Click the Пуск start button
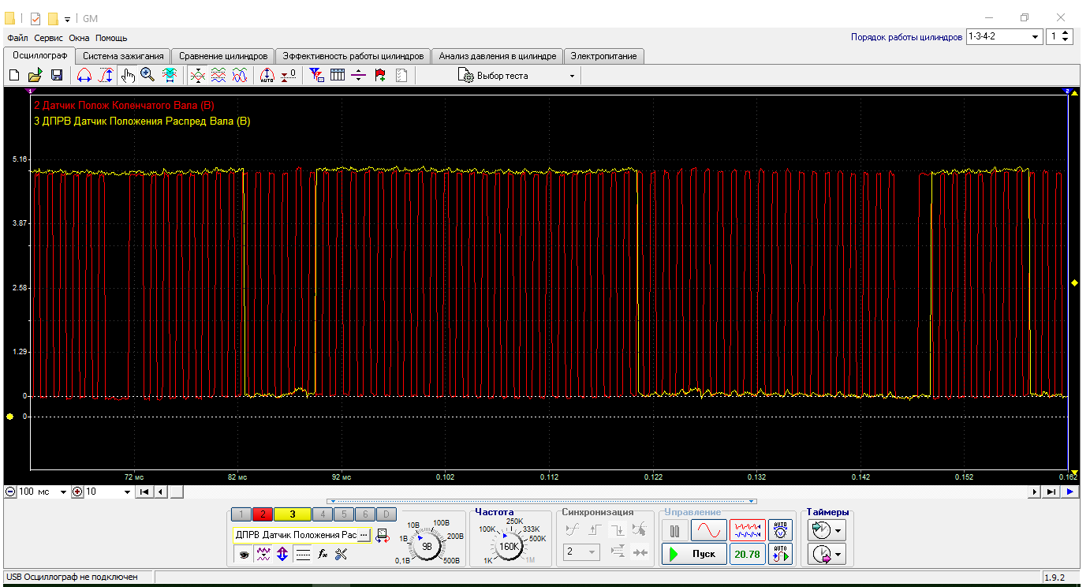This screenshot has height=587, width=1090. pyautogui.click(x=693, y=554)
